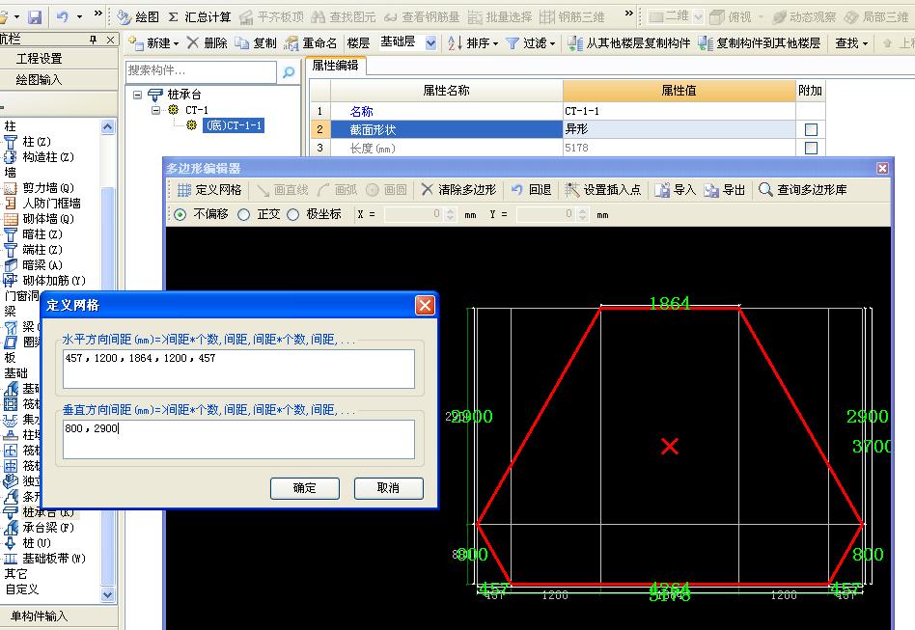This screenshot has height=630, width=915.
Task: Click the 水平方向间距 input box
Action: pyautogui.click(x=238, y=369)
